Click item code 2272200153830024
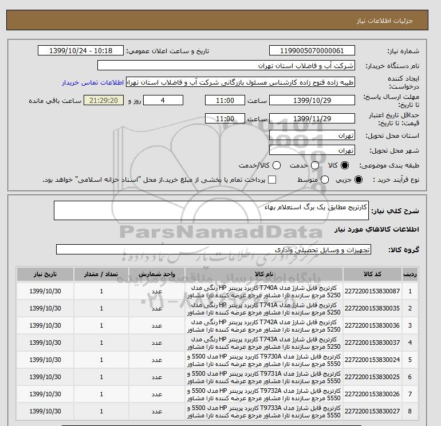This screenshot has height=426, width=441. 372,360
